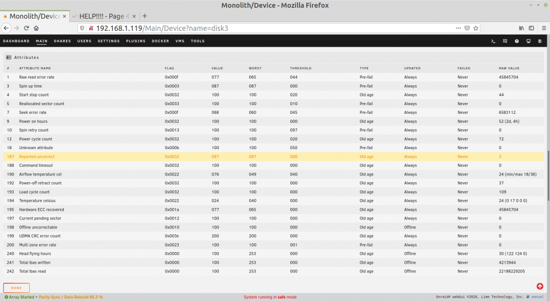Open the browser home page icon
Viewport: 550px width, 301px height.
click(x=36, y=28)
